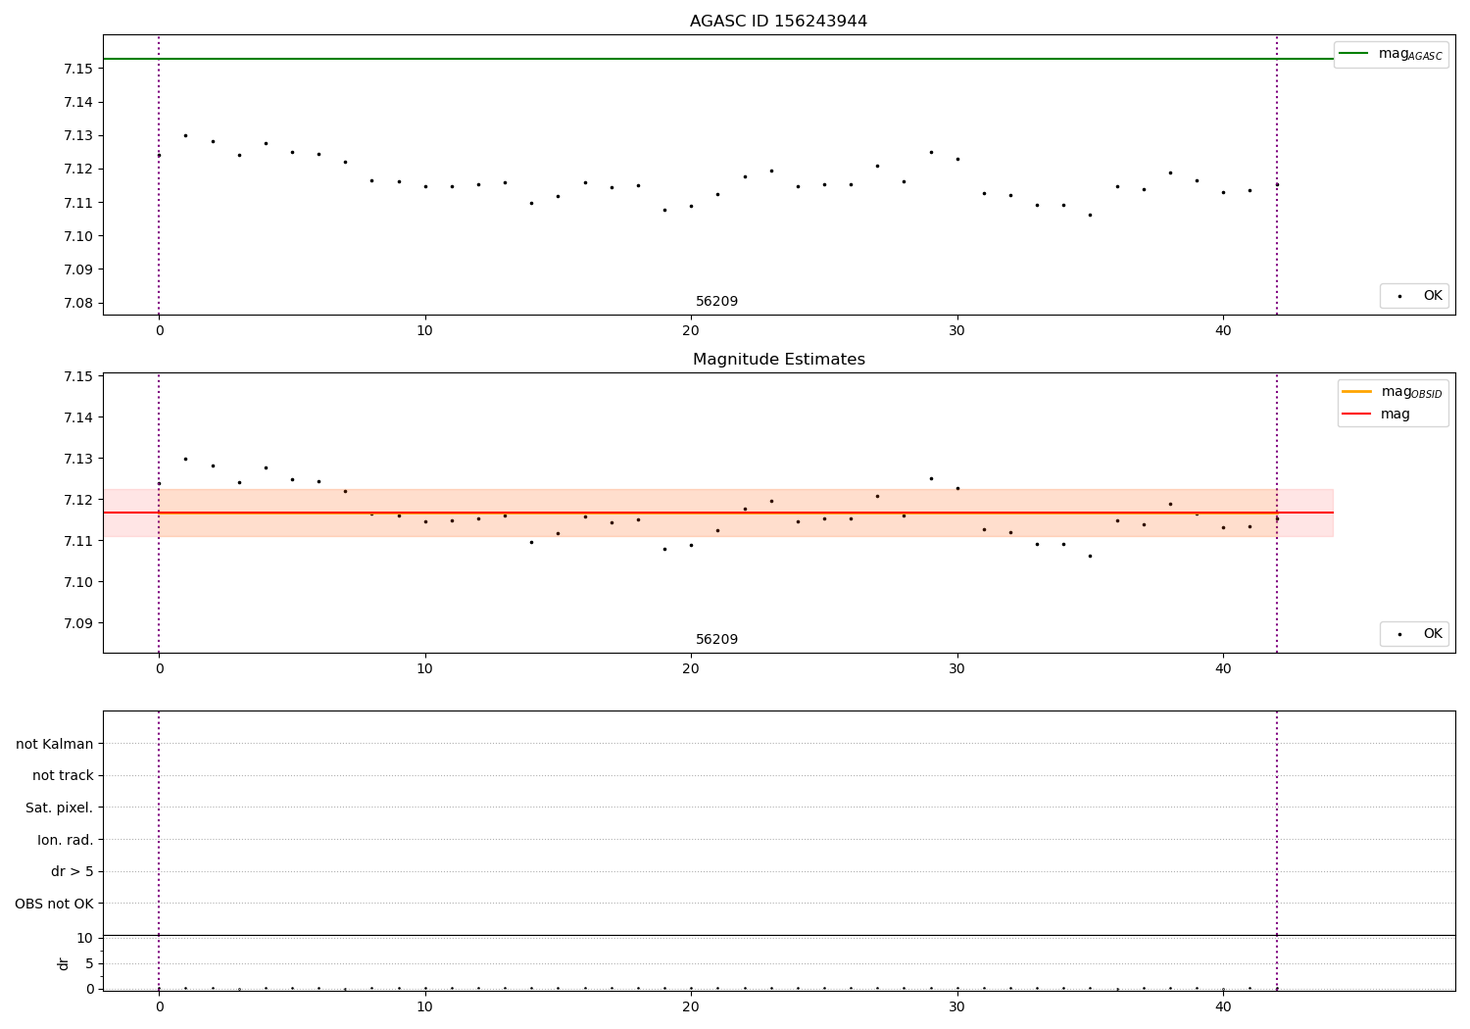The height and width of the screenshot is (1029, 1470).
Task: Click the 'Sat. pixel.' axis label
Action: pyautogui.click(x=60, y=808)
